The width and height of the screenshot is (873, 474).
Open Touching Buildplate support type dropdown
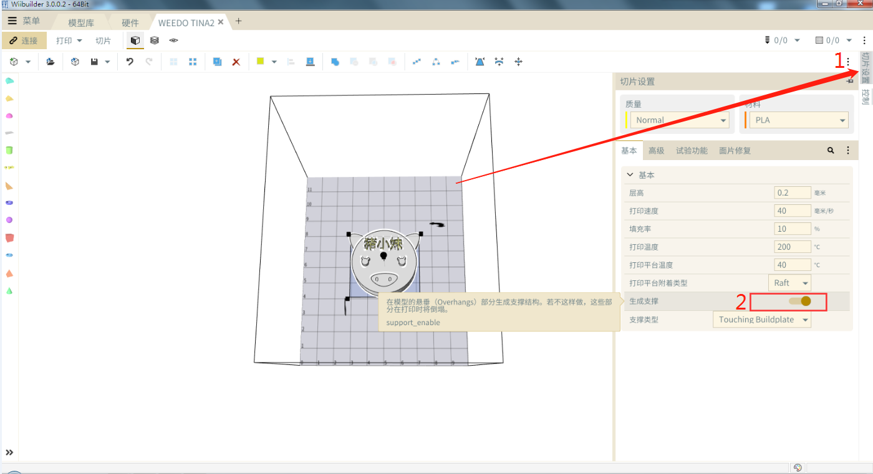click(762, 320)
